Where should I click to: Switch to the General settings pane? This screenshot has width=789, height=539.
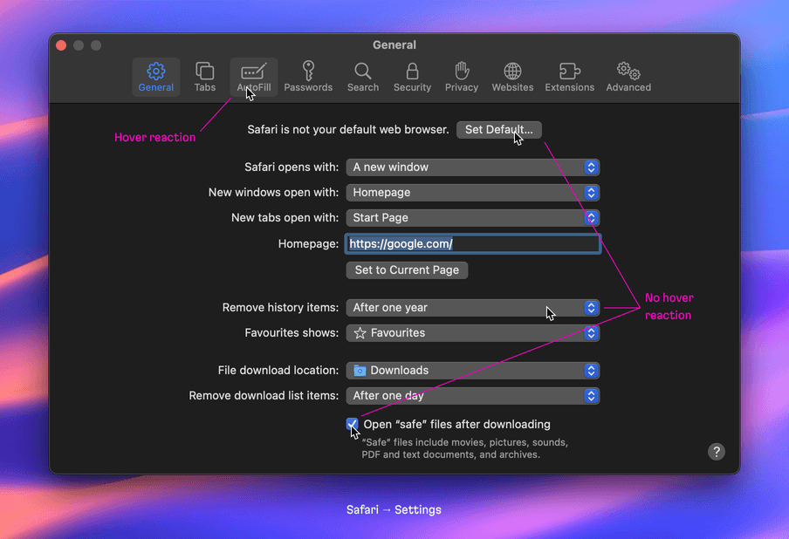155,77
